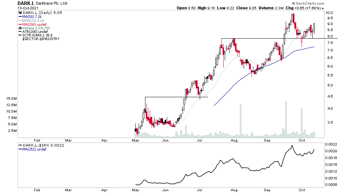This screenshot has height=193, width=343.
Task: Click the 15.0M volume axis label
Action: (x=11, y=99)
